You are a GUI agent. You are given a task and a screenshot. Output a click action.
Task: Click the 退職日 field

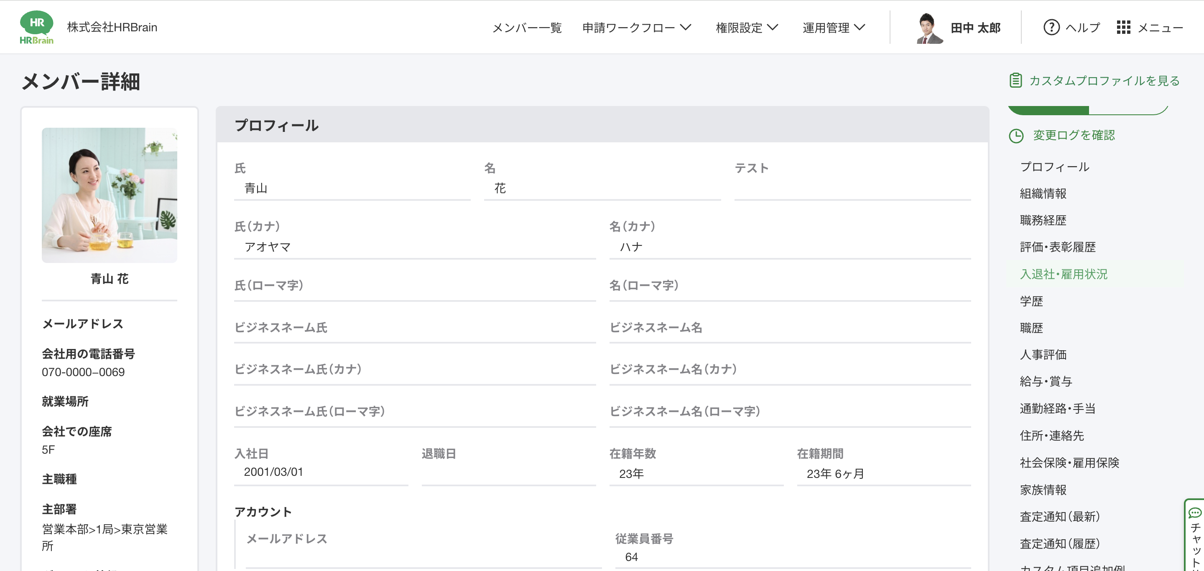click(508, 473)
